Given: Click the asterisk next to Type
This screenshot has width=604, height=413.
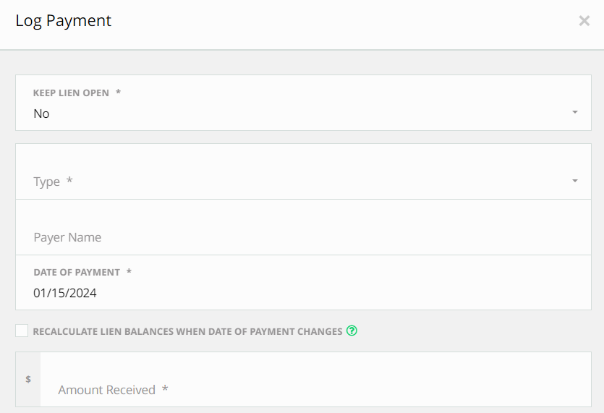Looking at the screenshot, I should click(x=69, y=181).
